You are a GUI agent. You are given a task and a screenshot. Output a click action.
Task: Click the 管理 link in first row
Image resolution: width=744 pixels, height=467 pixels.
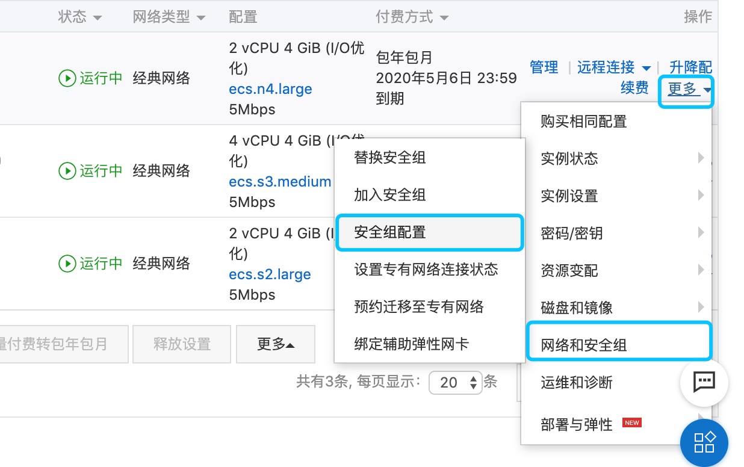coord(544,67)
